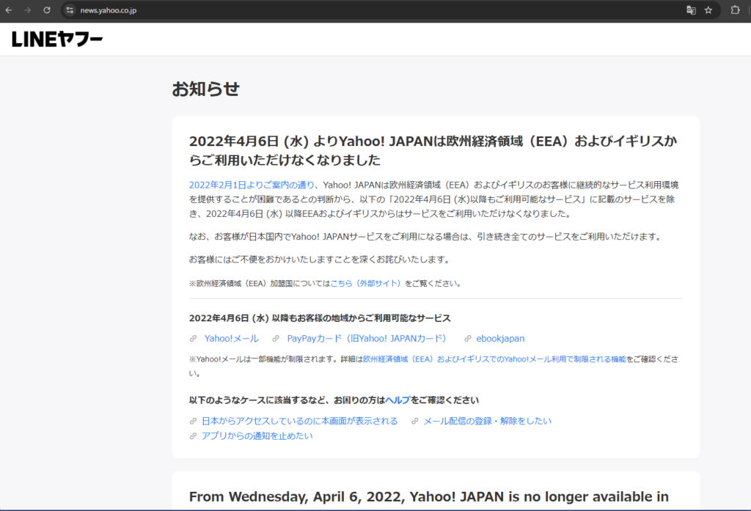Viewport: 751px width, 511px height.
Task: Click the chain icon beside Yahoo!メール
Action: tap(193, 339)
